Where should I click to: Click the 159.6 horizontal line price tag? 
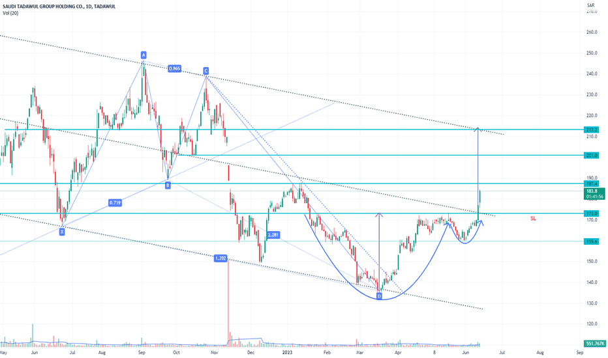coord(592,241)
